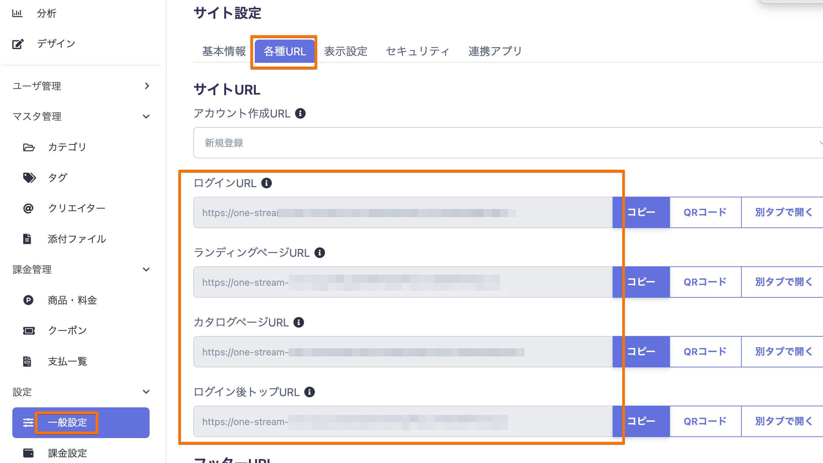This screenshot has width=823, height=463.
Task: Show QRコード for ランディングページURL
Action: [705, 282]
